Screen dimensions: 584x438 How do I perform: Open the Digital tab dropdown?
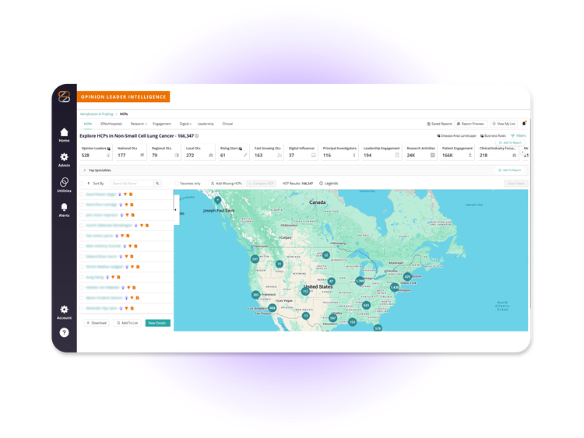pos(185,124)
